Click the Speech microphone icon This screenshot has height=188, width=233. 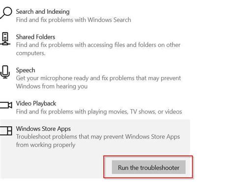pos(5,72)
